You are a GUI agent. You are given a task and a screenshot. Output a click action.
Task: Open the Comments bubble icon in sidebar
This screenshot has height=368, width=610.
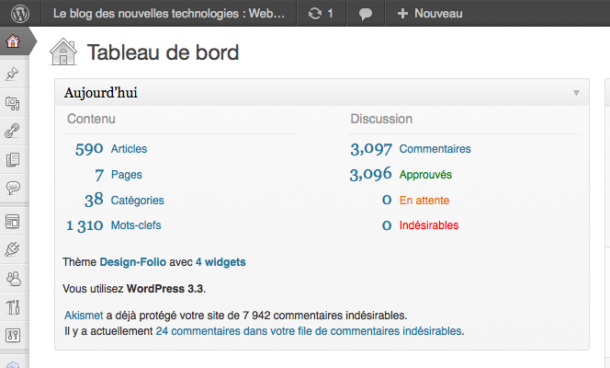13,188
